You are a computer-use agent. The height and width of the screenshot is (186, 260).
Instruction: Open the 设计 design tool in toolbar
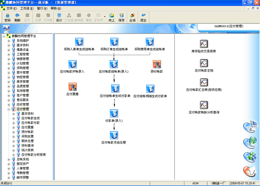point(59,17)
